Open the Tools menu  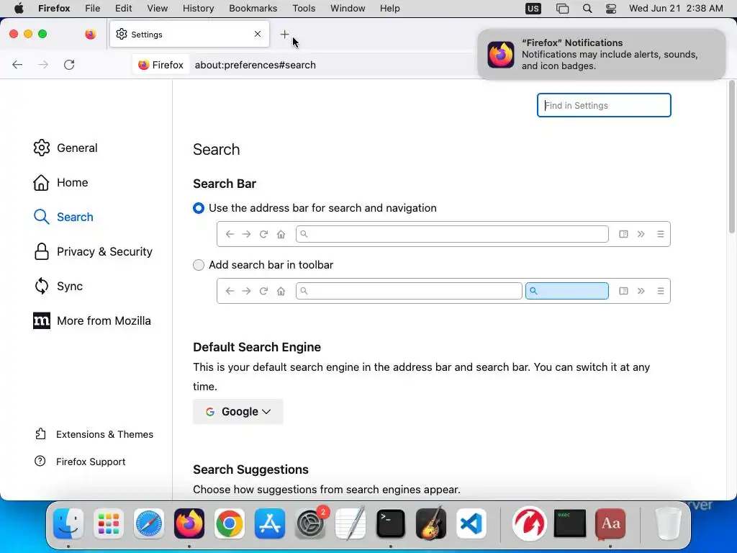point(304,9)
